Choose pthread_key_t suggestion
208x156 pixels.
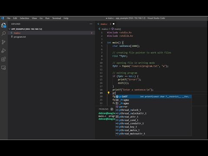pyautogui.click(x=153, y=127)
